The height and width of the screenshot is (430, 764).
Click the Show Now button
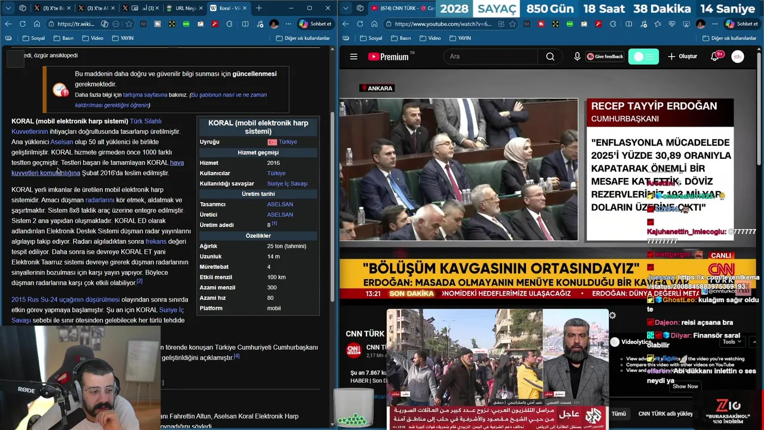click(x=685, y=386)
